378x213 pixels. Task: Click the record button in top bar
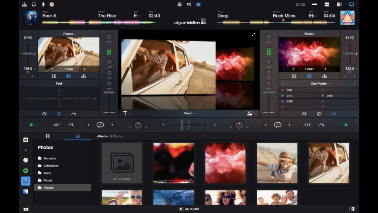pyautogui.click(x=52, y=4)
